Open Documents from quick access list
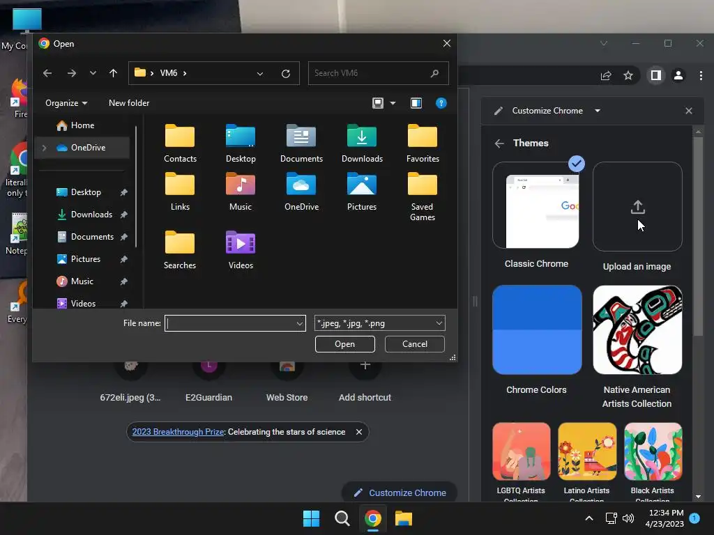The width and height of the screenshot is (714, 535). tap(92, 237)
